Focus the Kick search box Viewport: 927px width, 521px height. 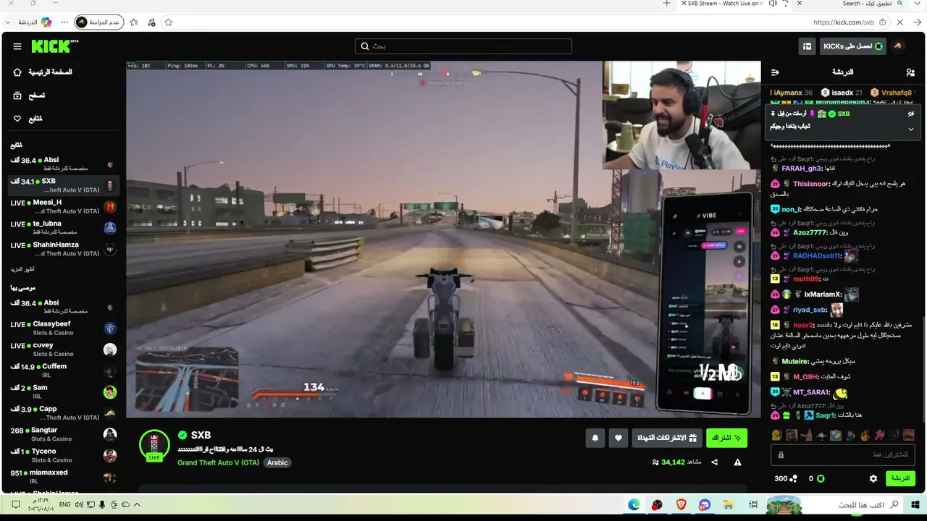(x=463, y=46)
